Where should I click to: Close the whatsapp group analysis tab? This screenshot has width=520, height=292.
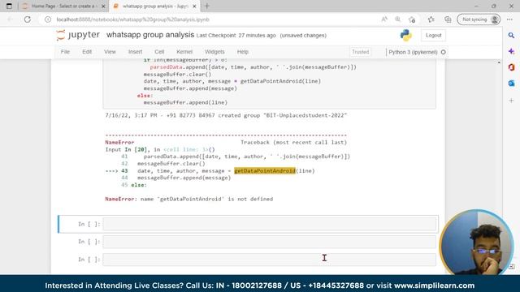(x=194, y=6)
